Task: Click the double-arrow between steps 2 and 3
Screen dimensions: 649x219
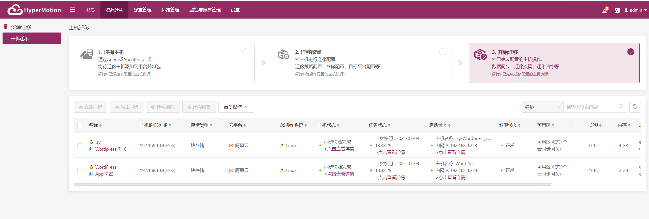Action: (460, 63)
